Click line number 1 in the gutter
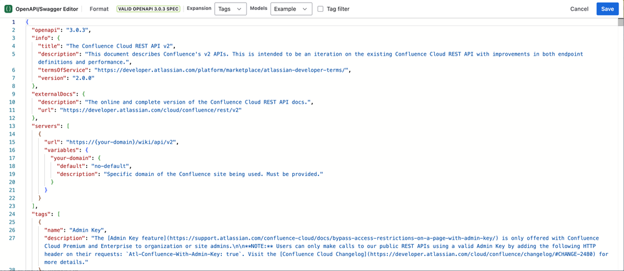This screenshot has width=624, height=271. (x=14, y=22)
